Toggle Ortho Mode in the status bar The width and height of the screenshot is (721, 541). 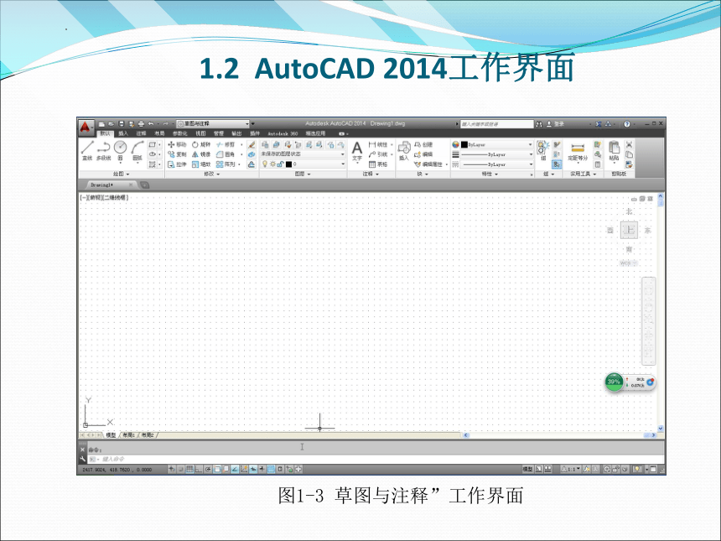[x=199, y=469]
